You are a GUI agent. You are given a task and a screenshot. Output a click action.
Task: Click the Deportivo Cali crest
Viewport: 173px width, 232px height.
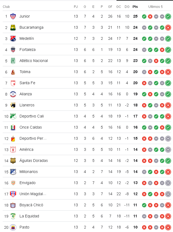point(13,116)
